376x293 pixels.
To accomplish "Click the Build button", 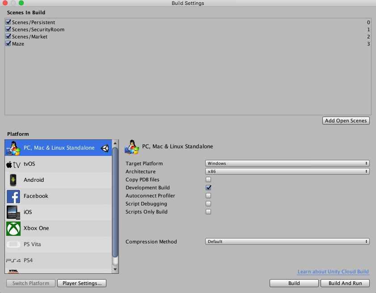I will click(294, 283).
